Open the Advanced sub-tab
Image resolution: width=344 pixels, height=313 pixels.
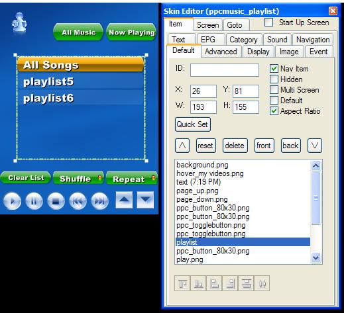[x=221, y=52]
